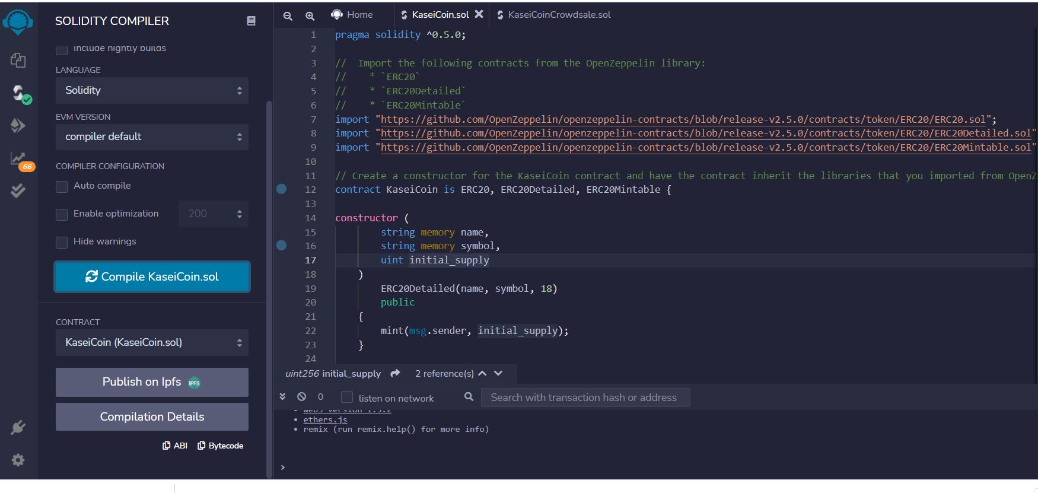Click the transaction hash search field

pyautogui.click(x=585, y=397)
